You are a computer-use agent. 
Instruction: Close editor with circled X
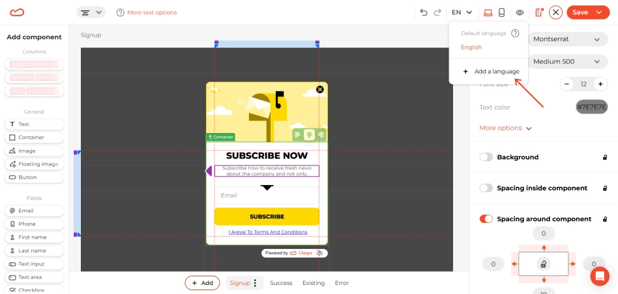point(555,12)
